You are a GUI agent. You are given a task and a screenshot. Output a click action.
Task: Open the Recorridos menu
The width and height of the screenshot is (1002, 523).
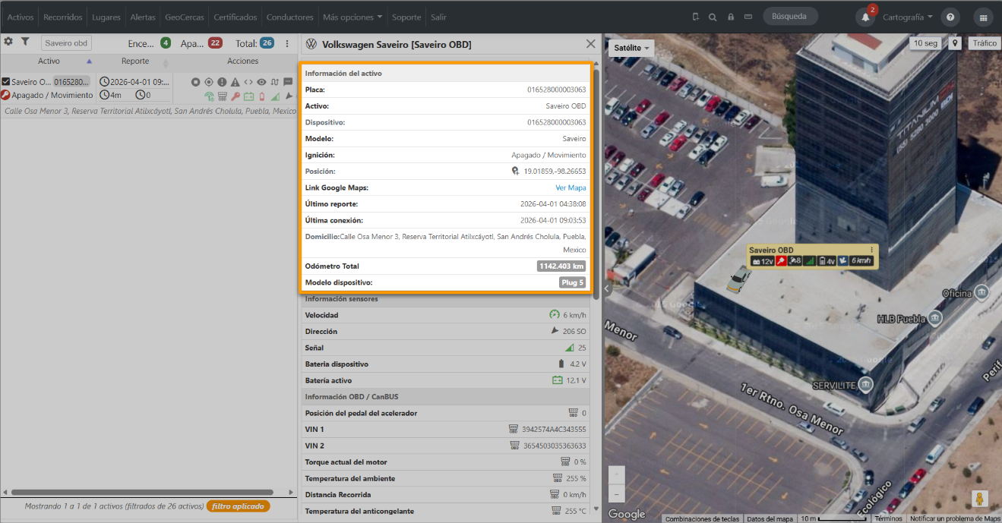pos(63,17)
